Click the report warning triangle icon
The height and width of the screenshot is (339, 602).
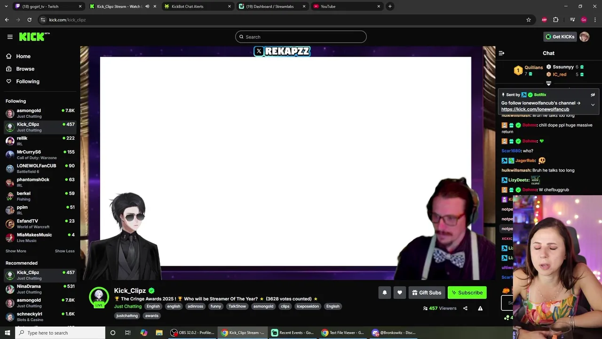tap(480, 308)
